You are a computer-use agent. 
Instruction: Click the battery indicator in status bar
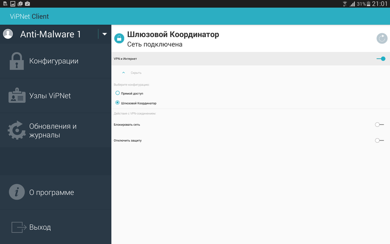point(369,4)
